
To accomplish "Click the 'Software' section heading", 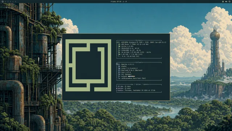I will pos(139,62).
